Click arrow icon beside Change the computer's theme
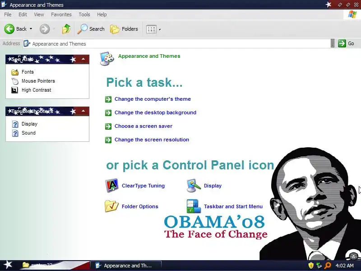 108,99
